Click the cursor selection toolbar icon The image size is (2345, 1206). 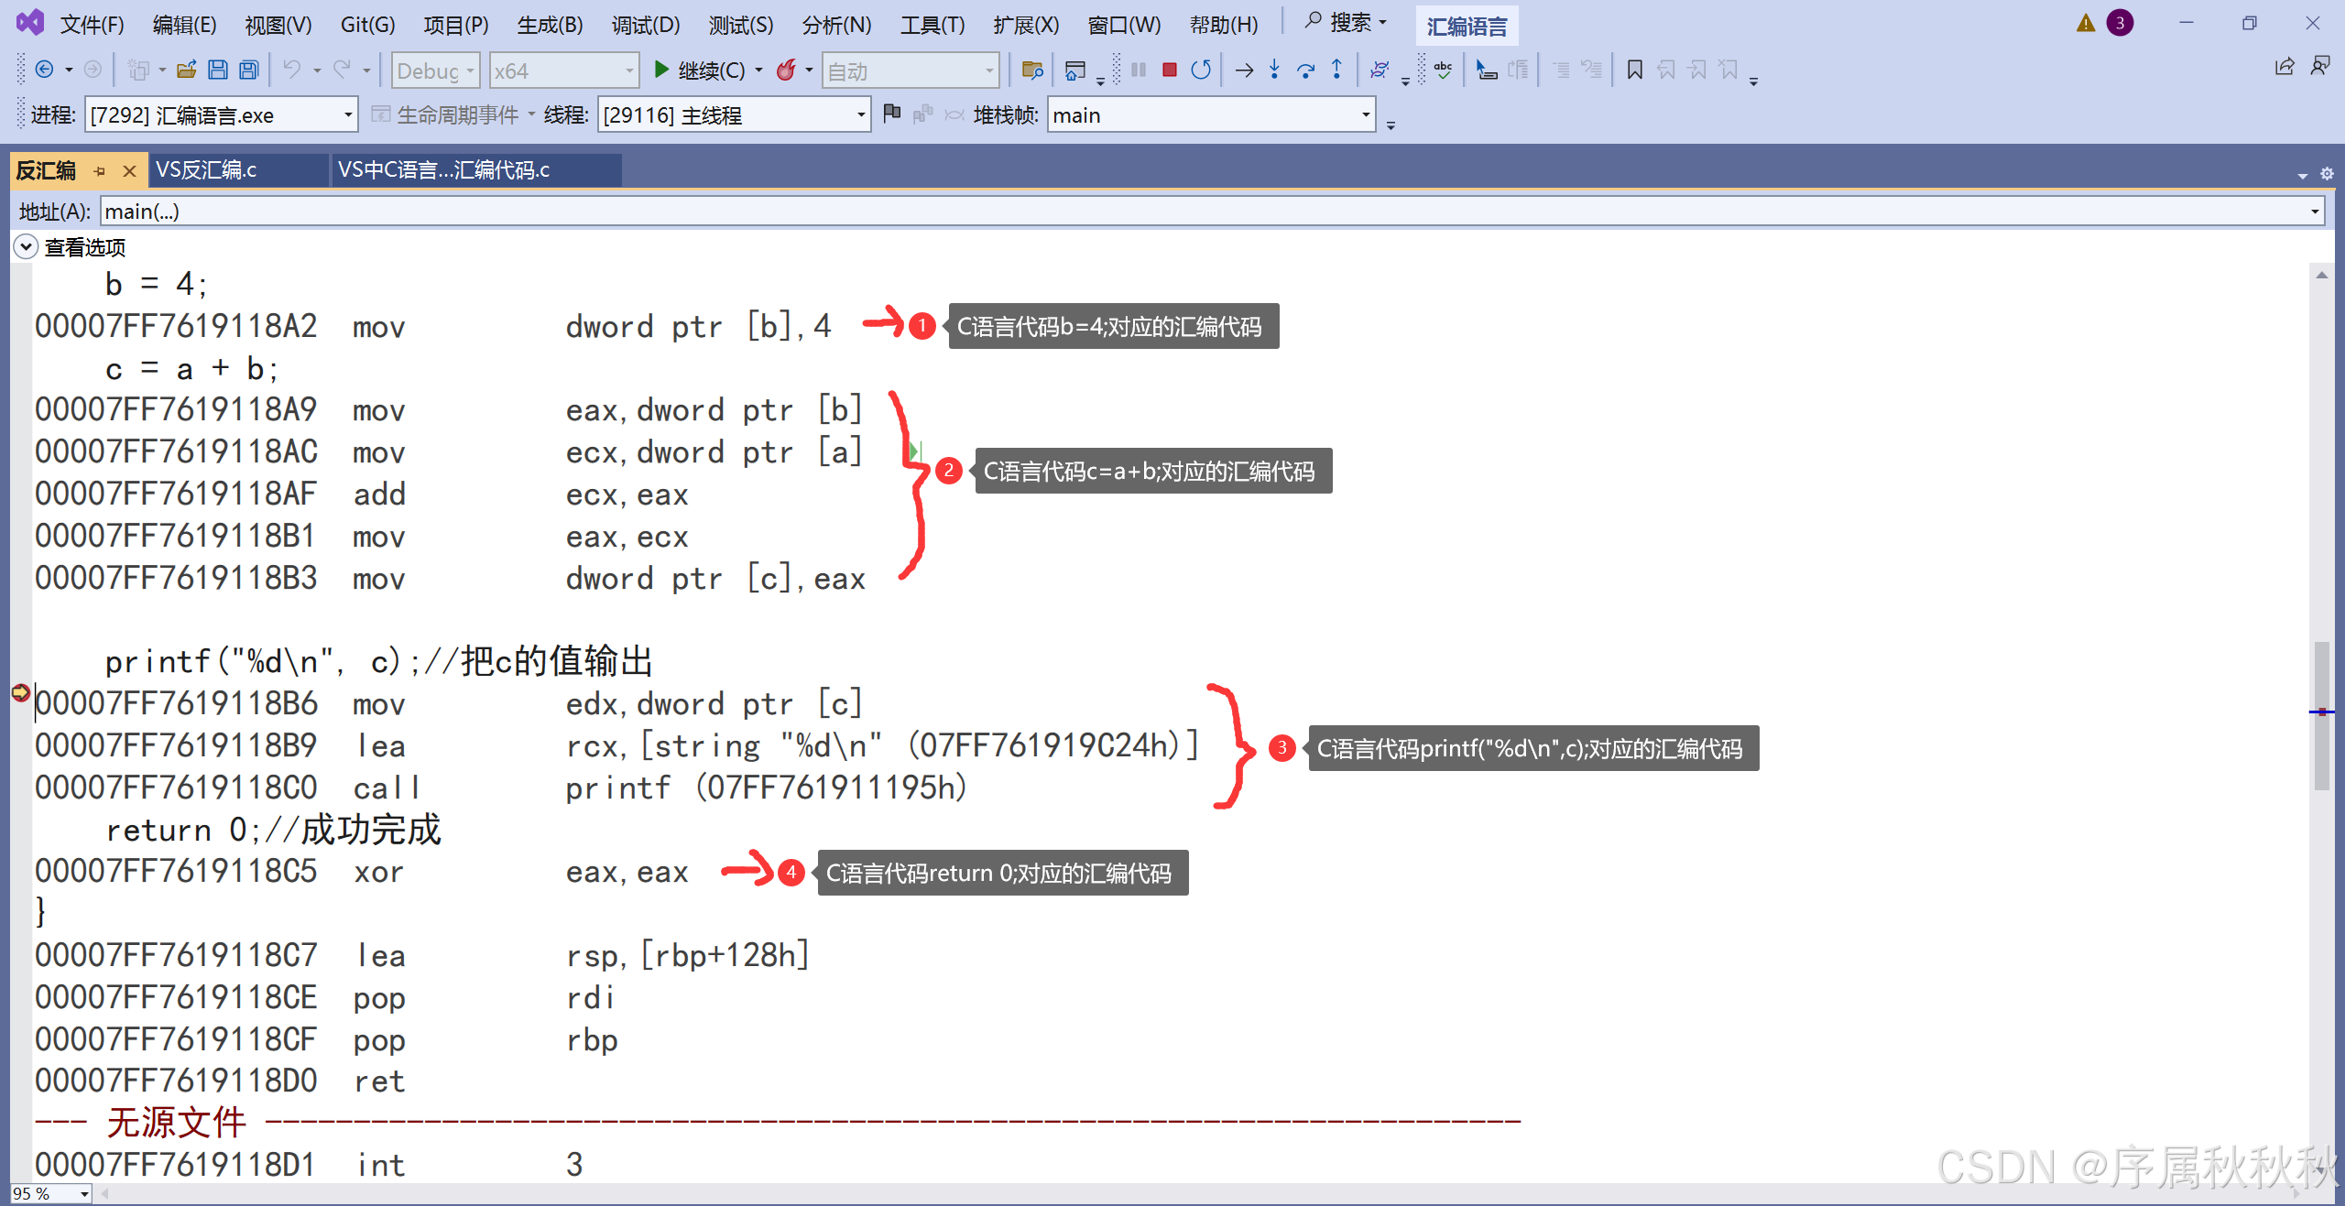click(x=1487, y=70)
